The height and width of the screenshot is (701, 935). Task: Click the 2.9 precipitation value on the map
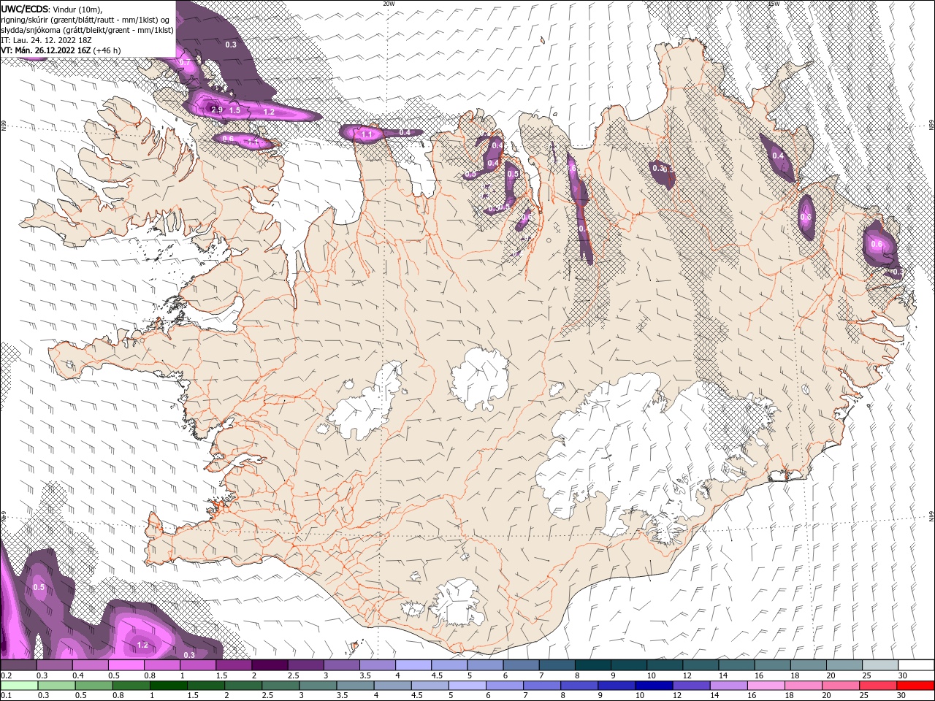tap(216, 110)
